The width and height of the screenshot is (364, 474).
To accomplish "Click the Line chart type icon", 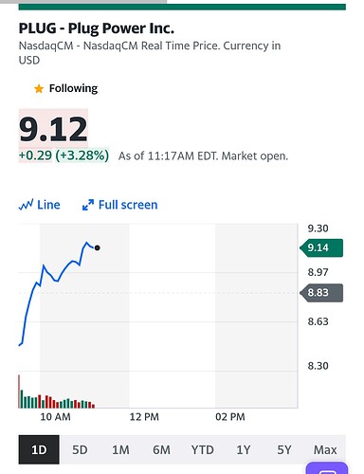I will click(26, 205).
